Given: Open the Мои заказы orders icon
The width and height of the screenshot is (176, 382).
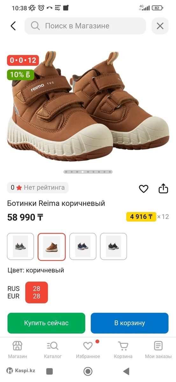Looking at the screenshot, I should coord(158,346).
